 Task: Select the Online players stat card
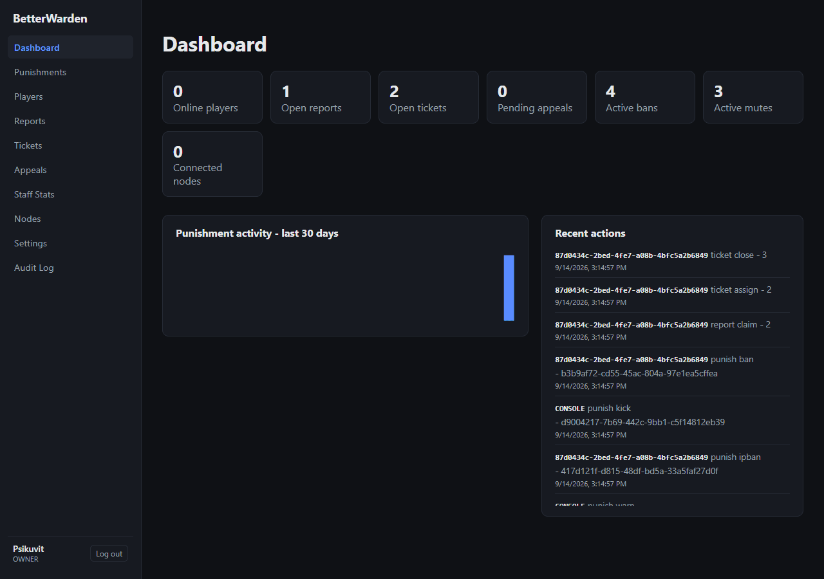pos(212,97)
